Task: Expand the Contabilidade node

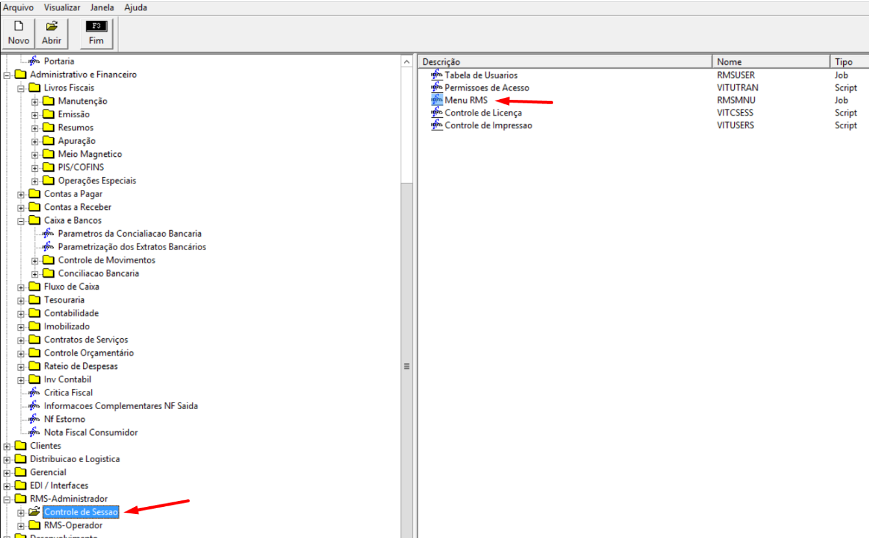Action: [21, 314]
